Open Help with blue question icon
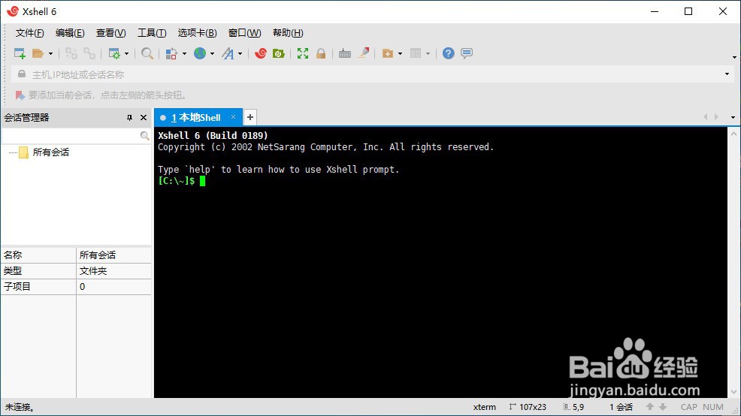 pyautogui.click(x=448, y=53)
